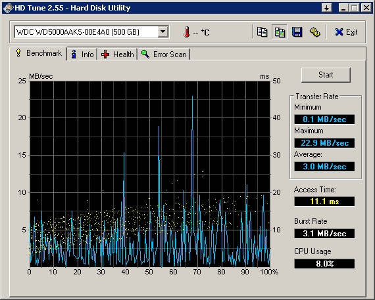Select the Benchmark tab

pyautogui.click(x=39, y=53)
